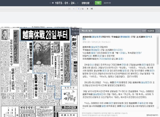160x117 pixels.
Task: Click the green 이동 button
Action: click(98, 3)
